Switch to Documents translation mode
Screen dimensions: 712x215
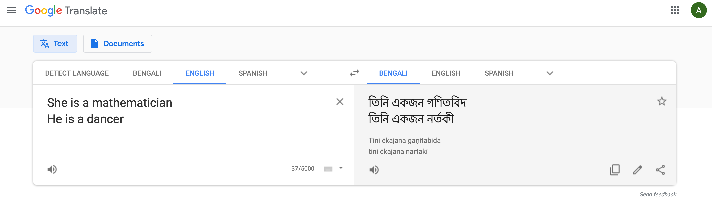[118, 44]
